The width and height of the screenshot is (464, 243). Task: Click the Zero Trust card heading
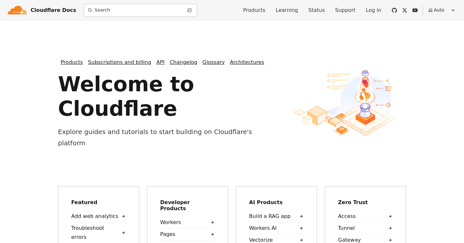(353, 203)
